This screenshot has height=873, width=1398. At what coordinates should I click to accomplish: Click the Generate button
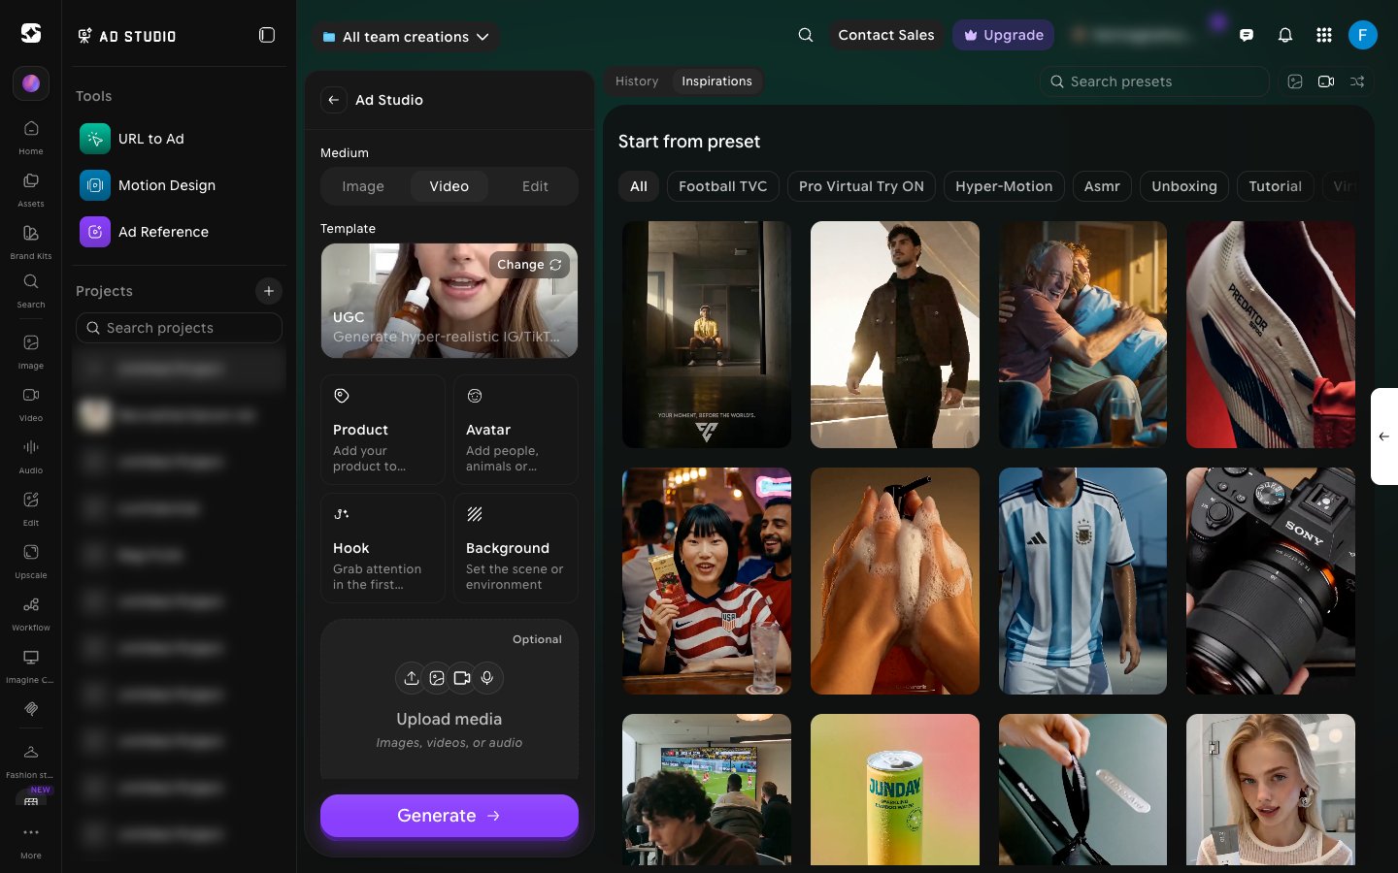click(x=449, y=816)
